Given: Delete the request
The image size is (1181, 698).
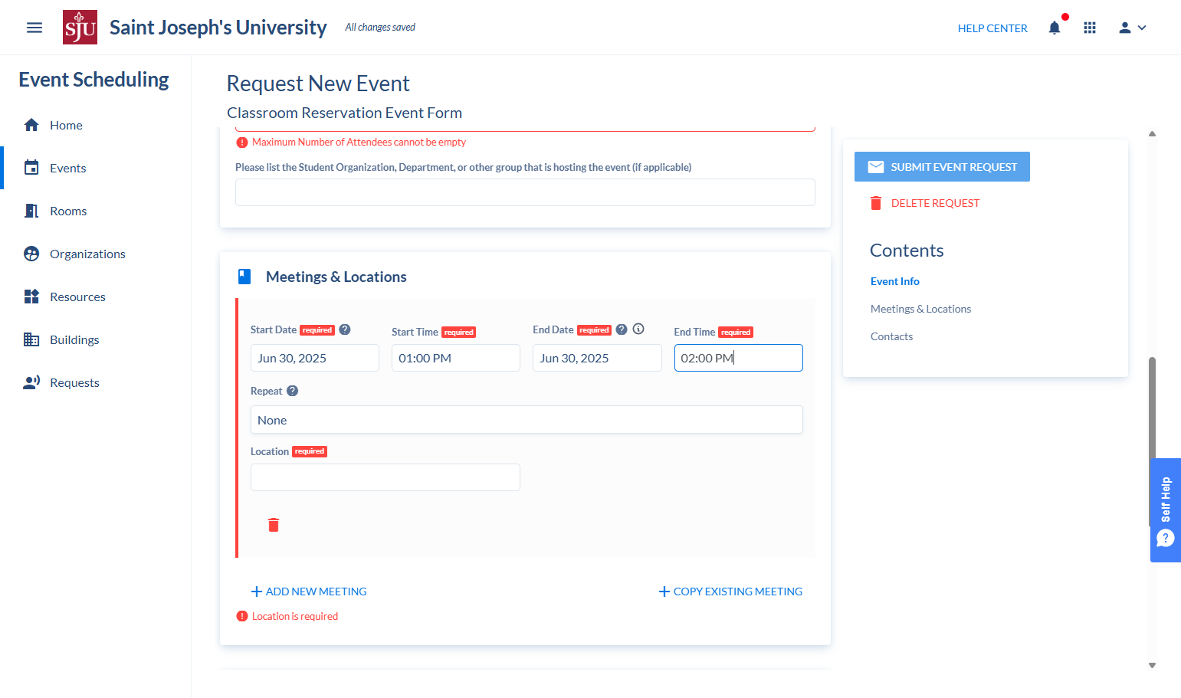Looking at the screenshot, I should click(x=925, y=203).
